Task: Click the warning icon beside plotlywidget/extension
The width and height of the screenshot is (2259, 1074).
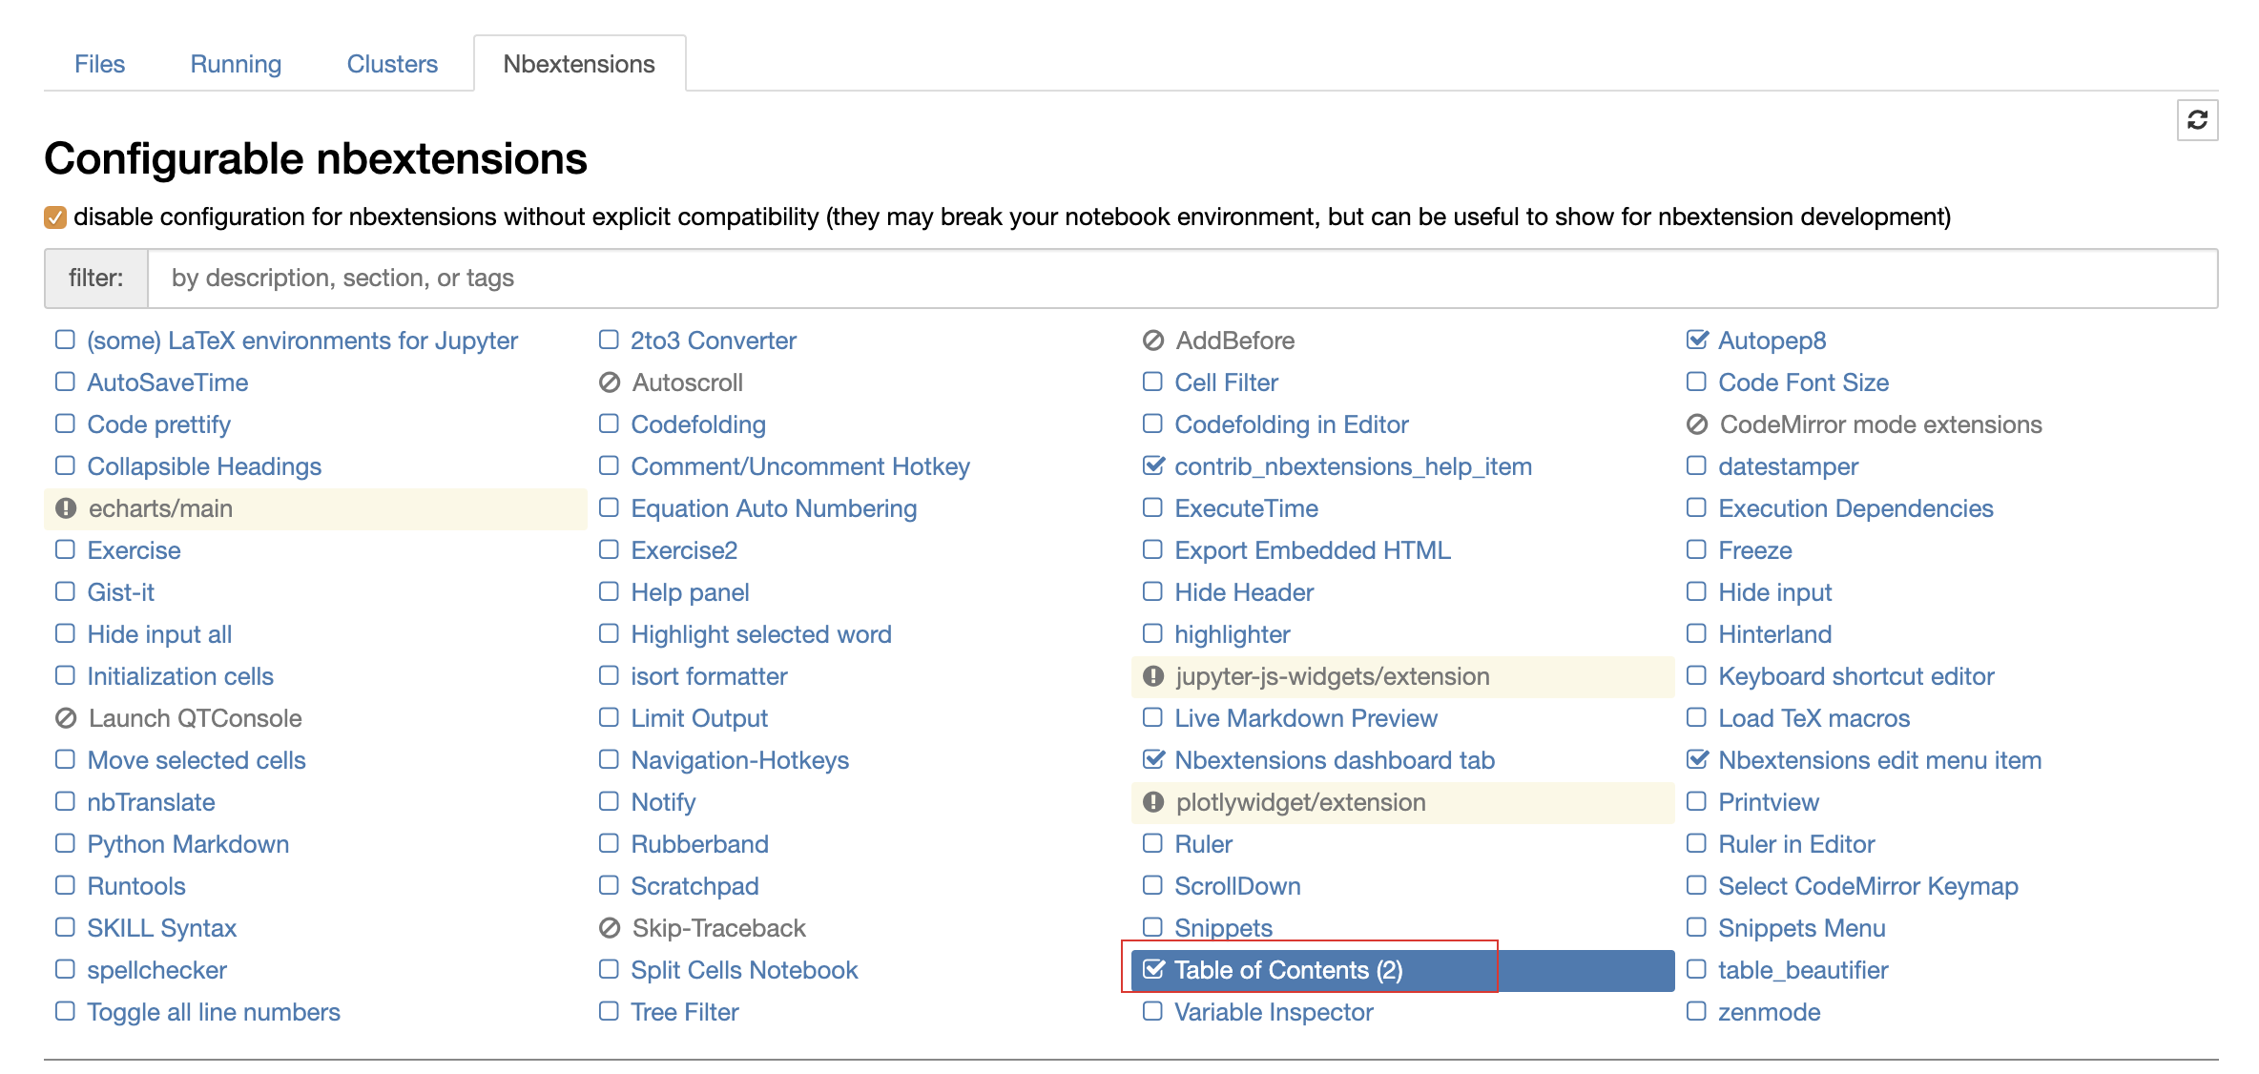Action: [1153, 802]
